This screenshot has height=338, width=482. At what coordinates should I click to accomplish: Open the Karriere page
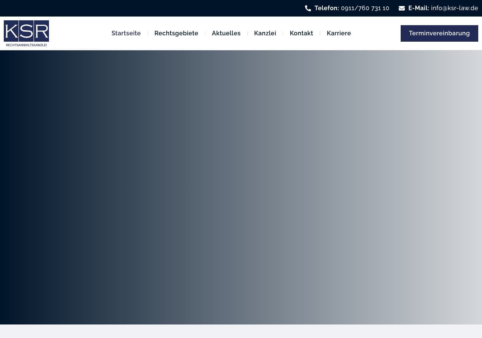coord(339,33)
